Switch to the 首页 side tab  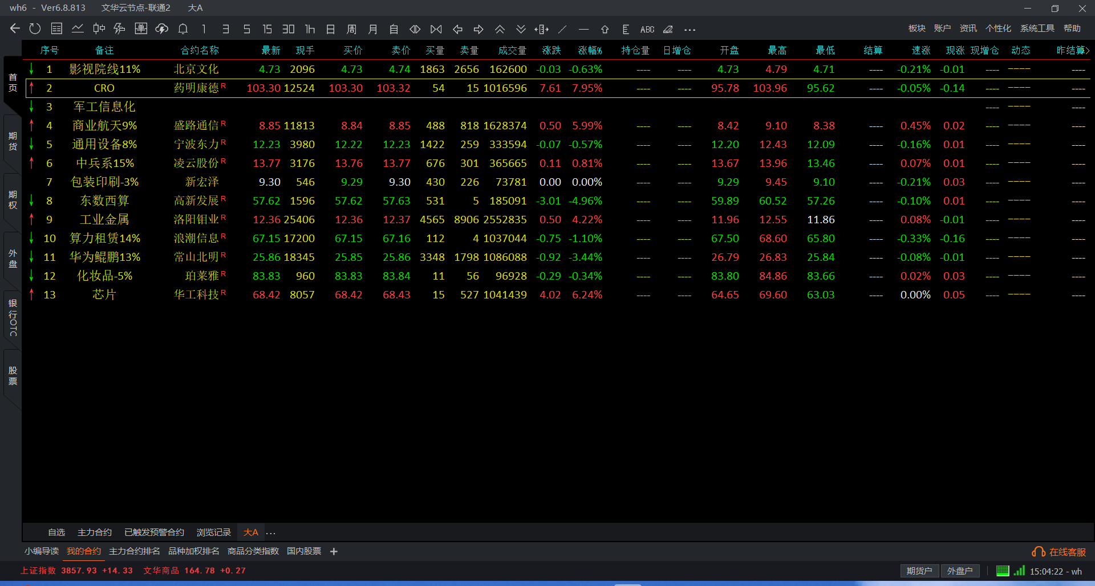click(13, 82)
